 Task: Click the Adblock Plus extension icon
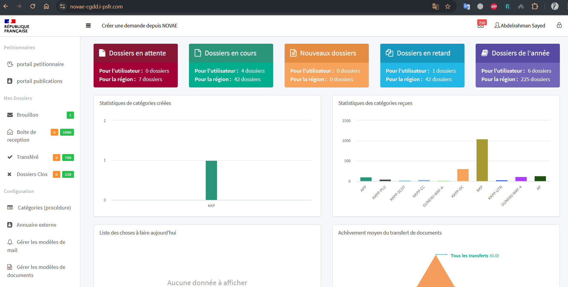point(494,6)
